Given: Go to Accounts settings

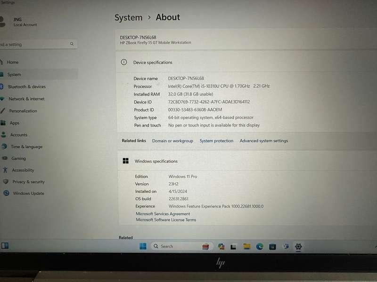Looking at the screenshot, I should pos(18,135).
